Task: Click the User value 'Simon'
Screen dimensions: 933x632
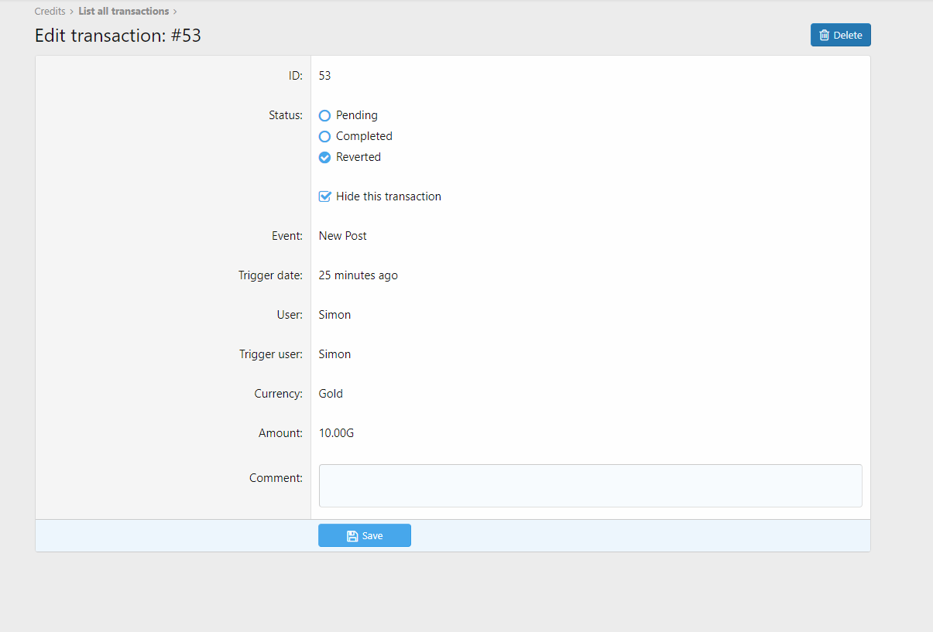Action: (334, 315)
